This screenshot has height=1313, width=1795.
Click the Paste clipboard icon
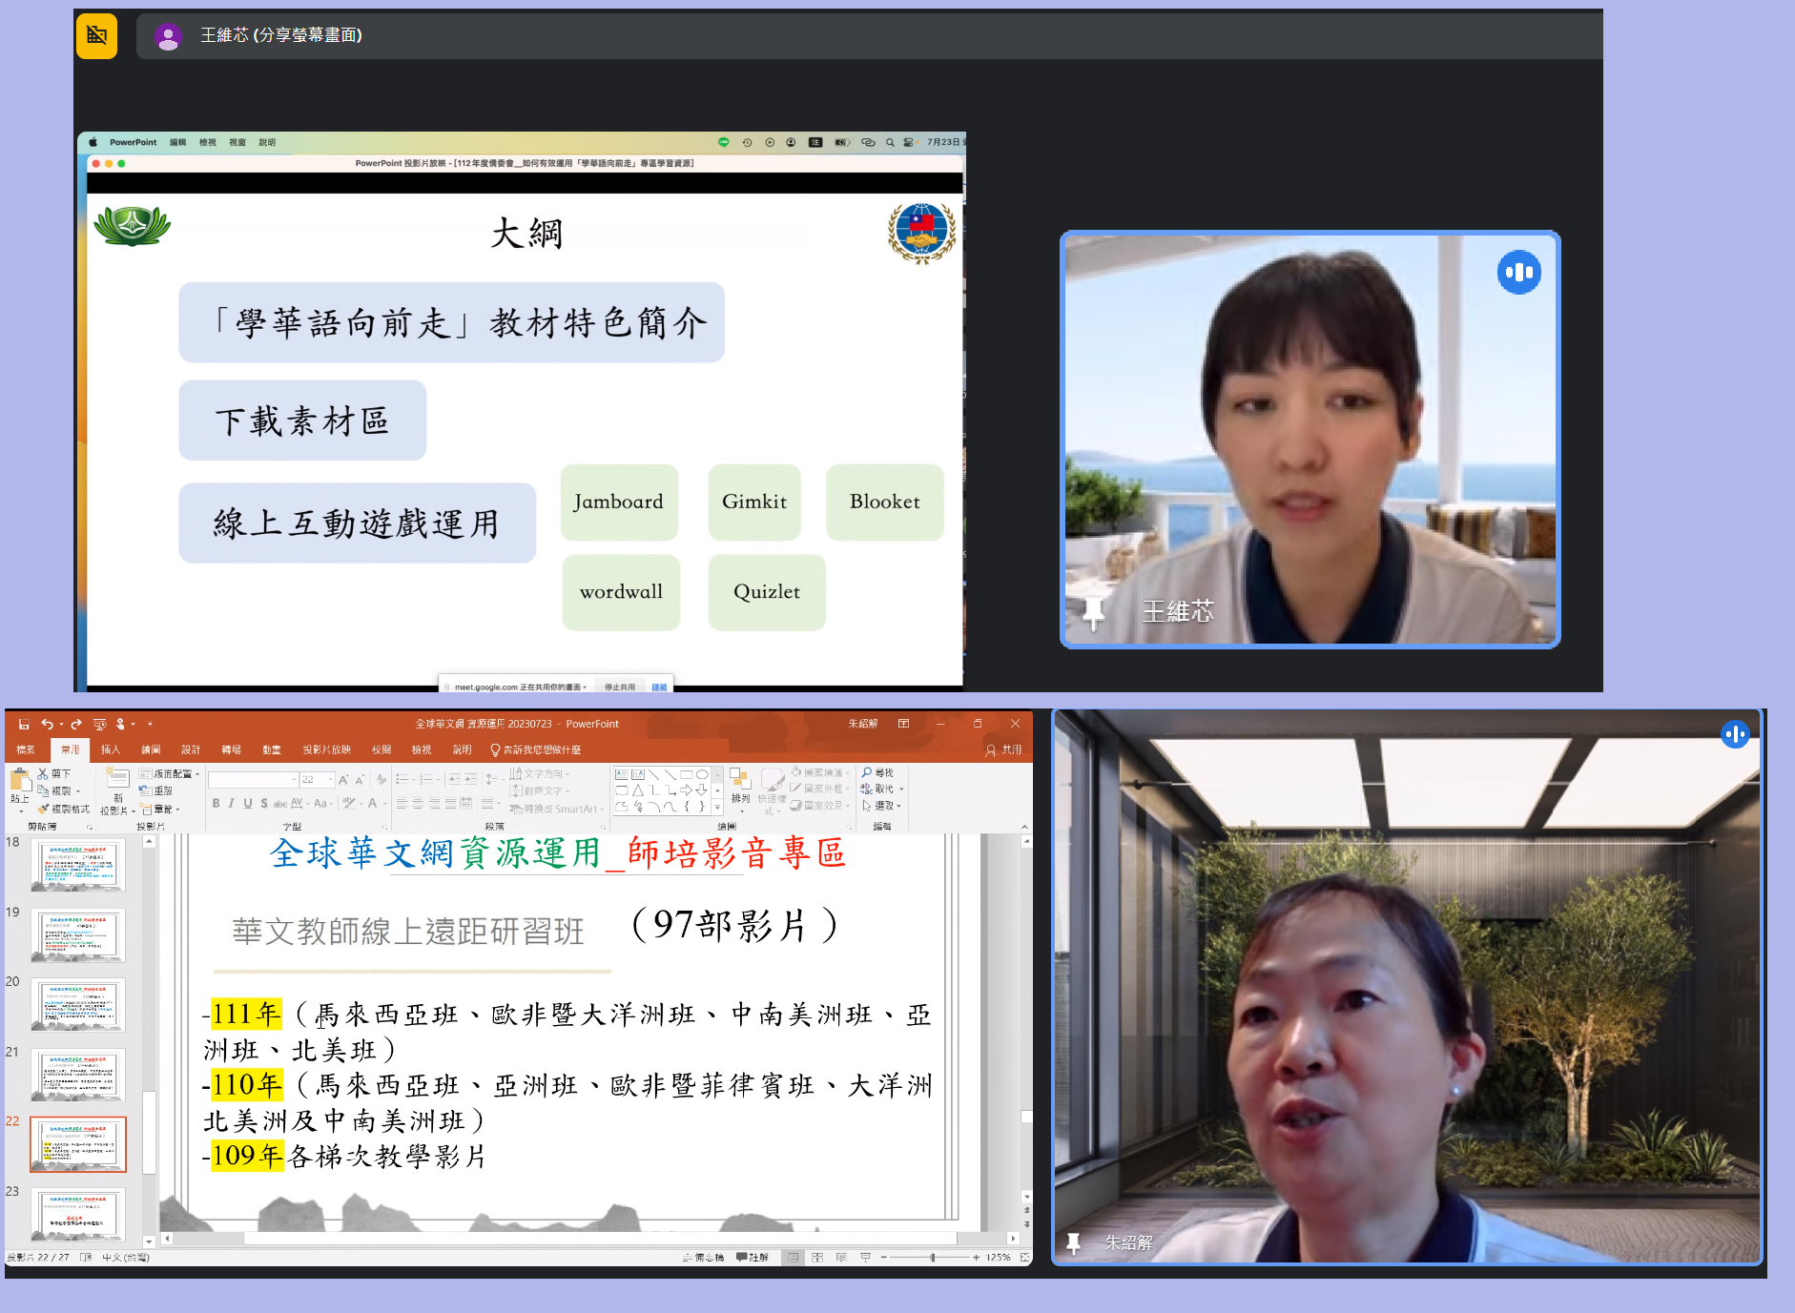[x=20, y=783]
